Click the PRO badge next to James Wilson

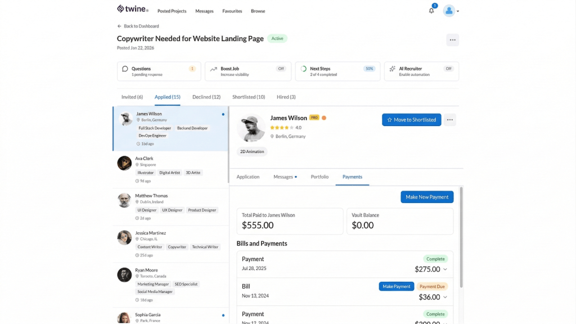(314, 118)
